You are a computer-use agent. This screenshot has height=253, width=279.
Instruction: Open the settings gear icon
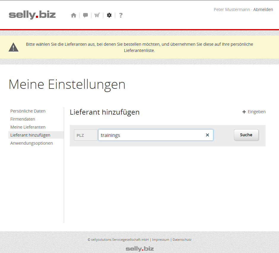pos(109,15)
